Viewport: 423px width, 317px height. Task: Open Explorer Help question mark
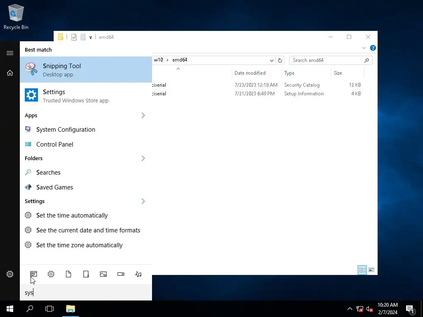(x=373, y=48)
